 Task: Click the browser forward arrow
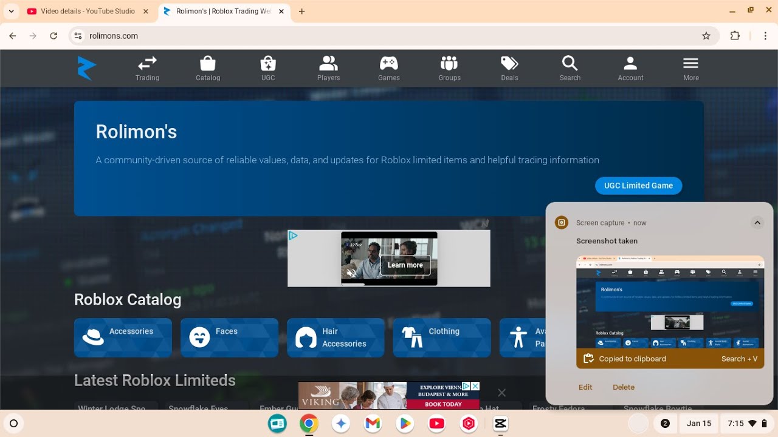[x=33, y=36]
